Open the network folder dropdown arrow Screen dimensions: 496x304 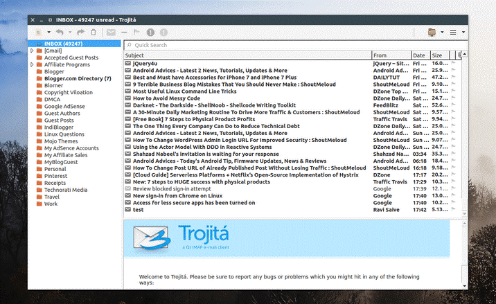442,33
